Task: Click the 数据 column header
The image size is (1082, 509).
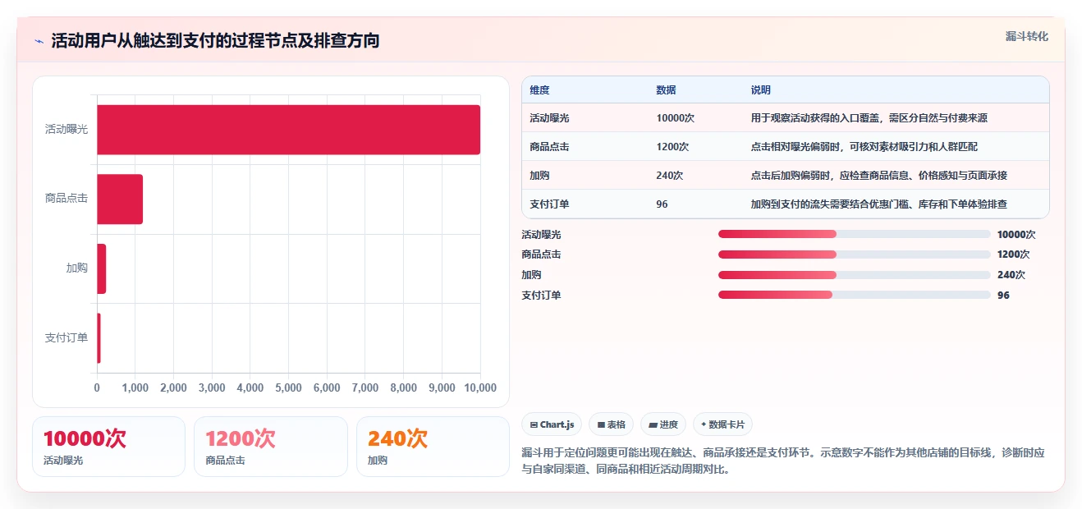Action: point(667,90)
